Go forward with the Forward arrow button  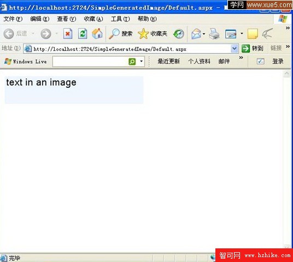point(46,34)
